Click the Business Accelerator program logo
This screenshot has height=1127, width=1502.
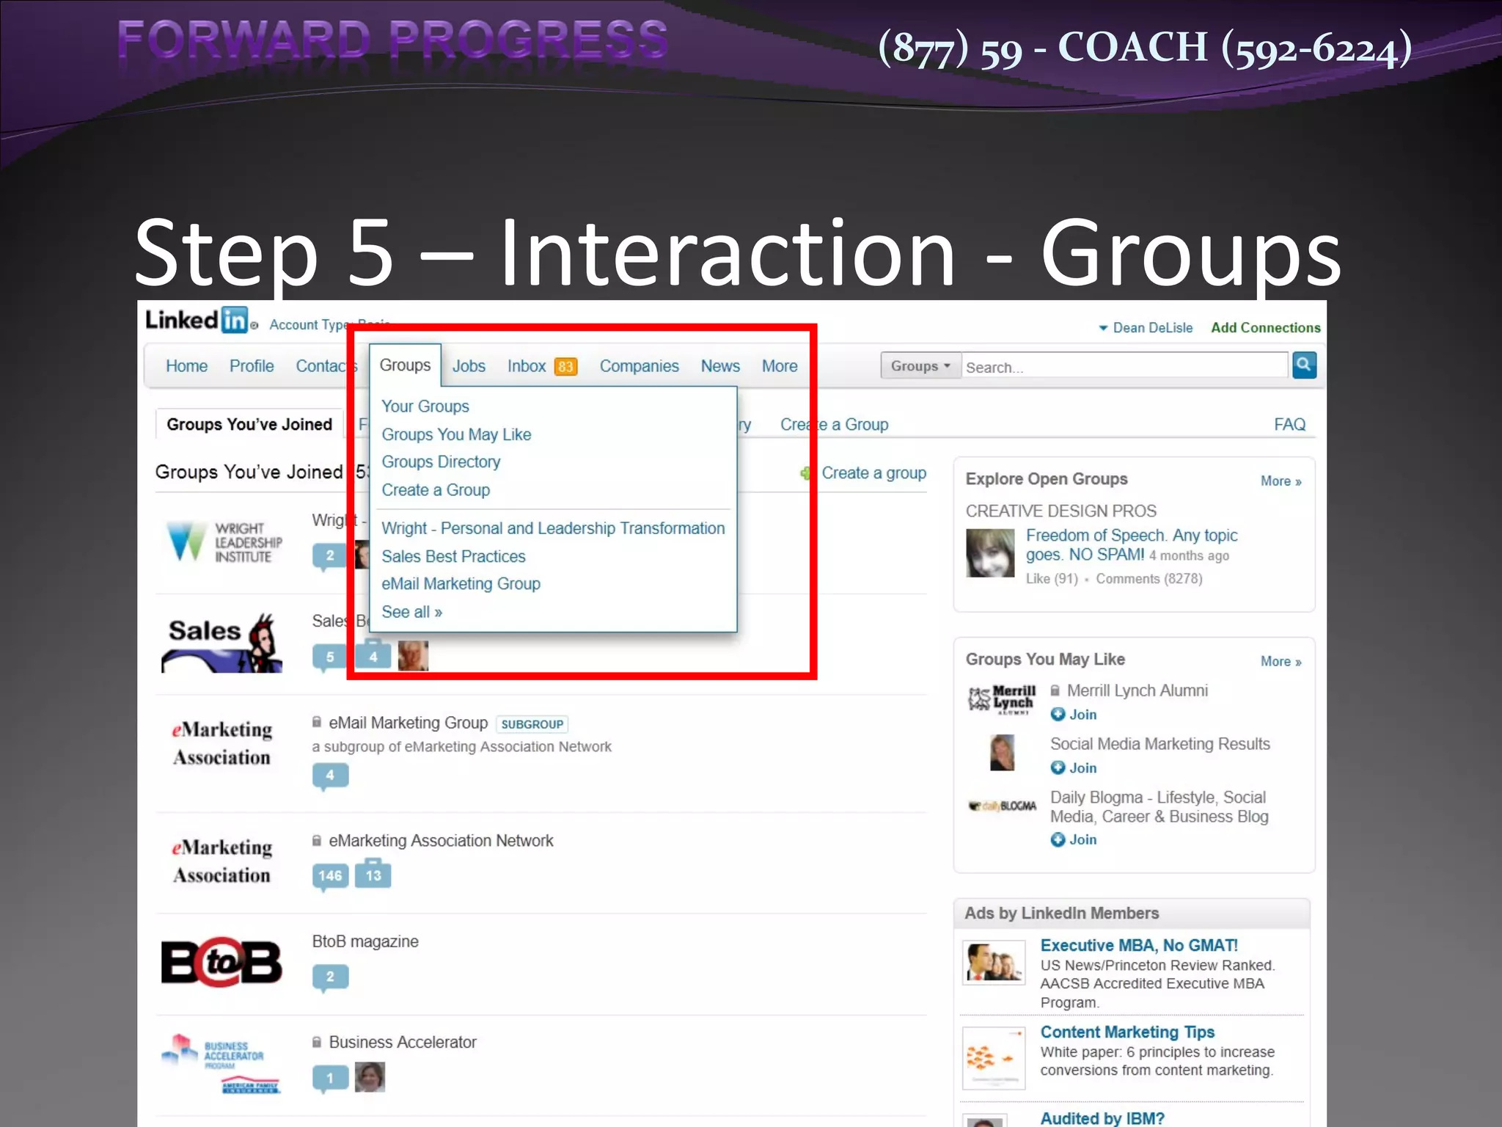pyautogui.click(x=221, y=1064)
